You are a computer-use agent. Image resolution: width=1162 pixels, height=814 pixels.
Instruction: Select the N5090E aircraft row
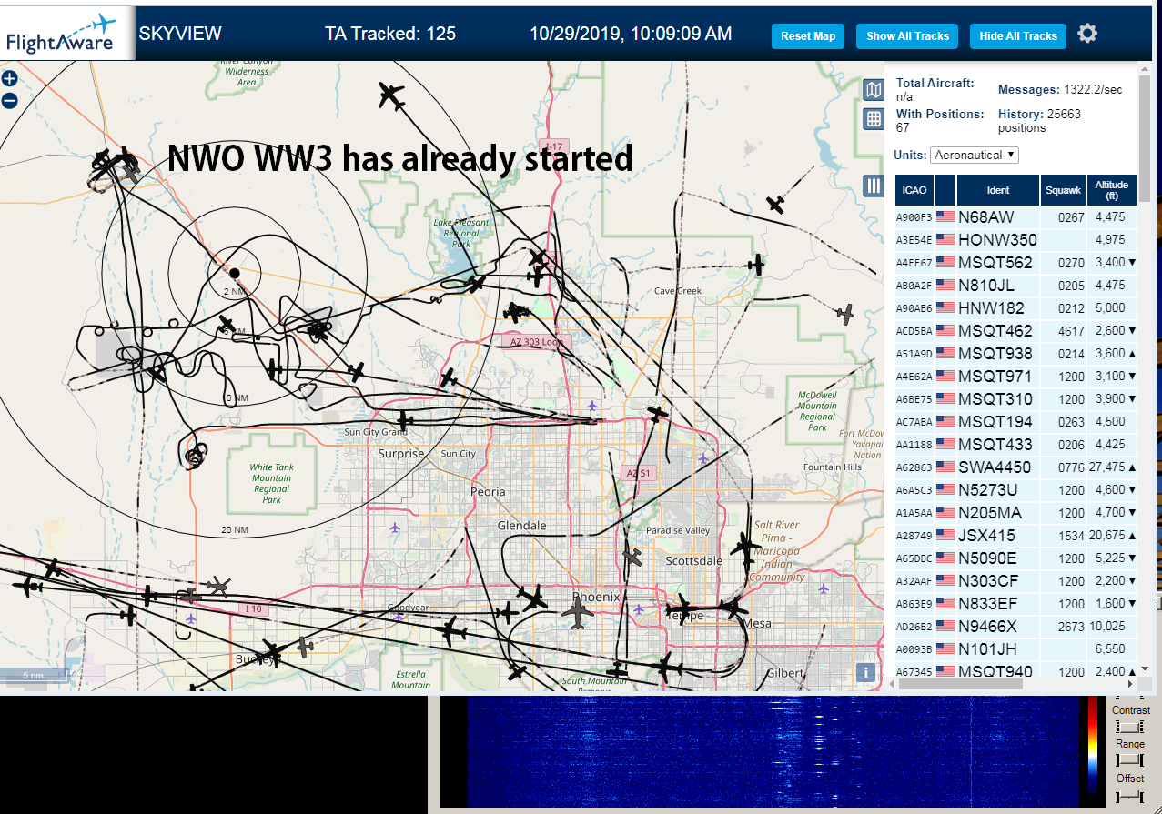(x=1016, y=558)
